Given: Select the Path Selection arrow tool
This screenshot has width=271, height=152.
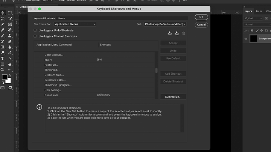Looking at the screenshot, I should click(x=10, y=59).
